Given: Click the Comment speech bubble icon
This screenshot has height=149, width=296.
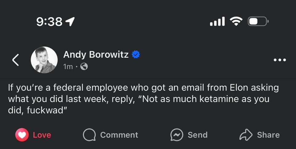Looking at the screenshot, I should pos(89,135).
